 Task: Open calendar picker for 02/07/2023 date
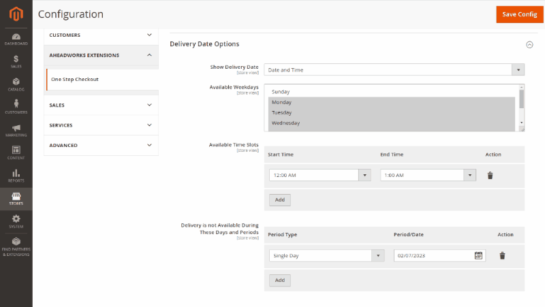(x=478, y=255)
